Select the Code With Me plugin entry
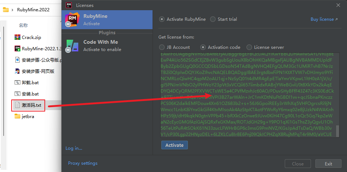 pos(107,46)
